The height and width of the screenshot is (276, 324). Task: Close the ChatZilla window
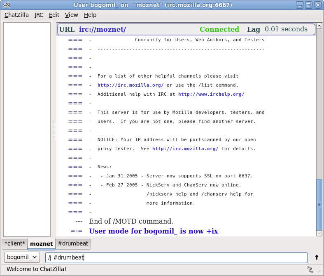coord(318,5)
